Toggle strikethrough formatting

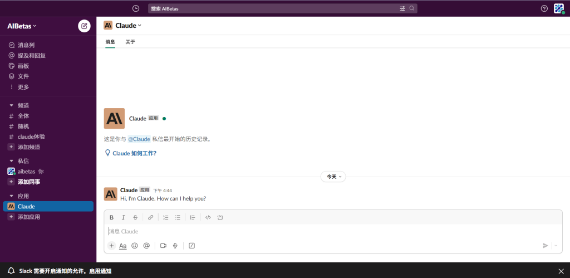tap(135, 218)
